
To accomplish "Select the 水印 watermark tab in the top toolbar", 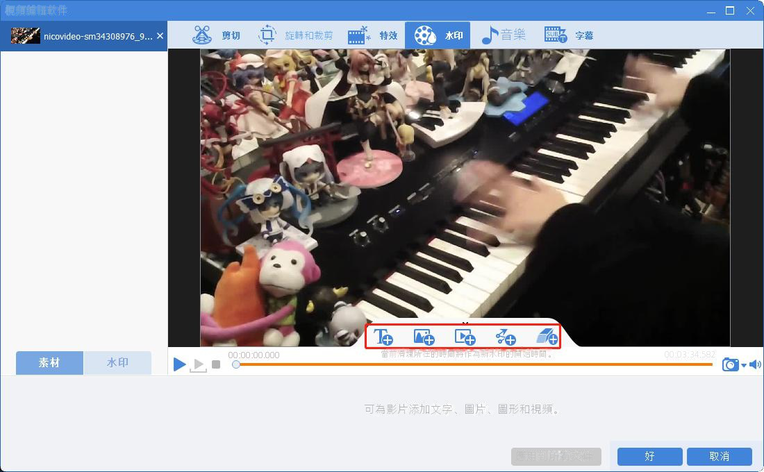I will tap(438, 35).
